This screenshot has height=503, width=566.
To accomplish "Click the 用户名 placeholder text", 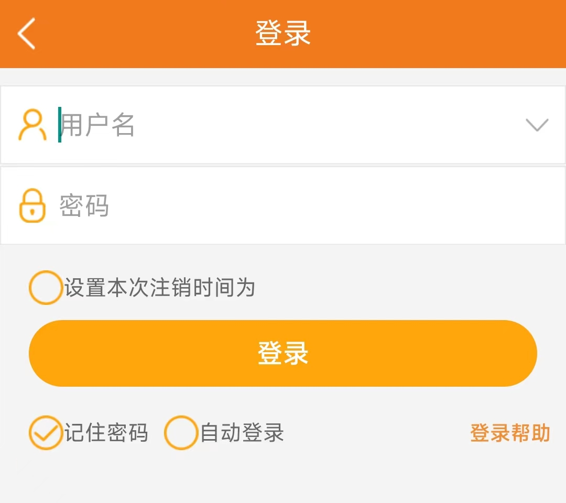I will pyautogui.click(x=98, y=125).
